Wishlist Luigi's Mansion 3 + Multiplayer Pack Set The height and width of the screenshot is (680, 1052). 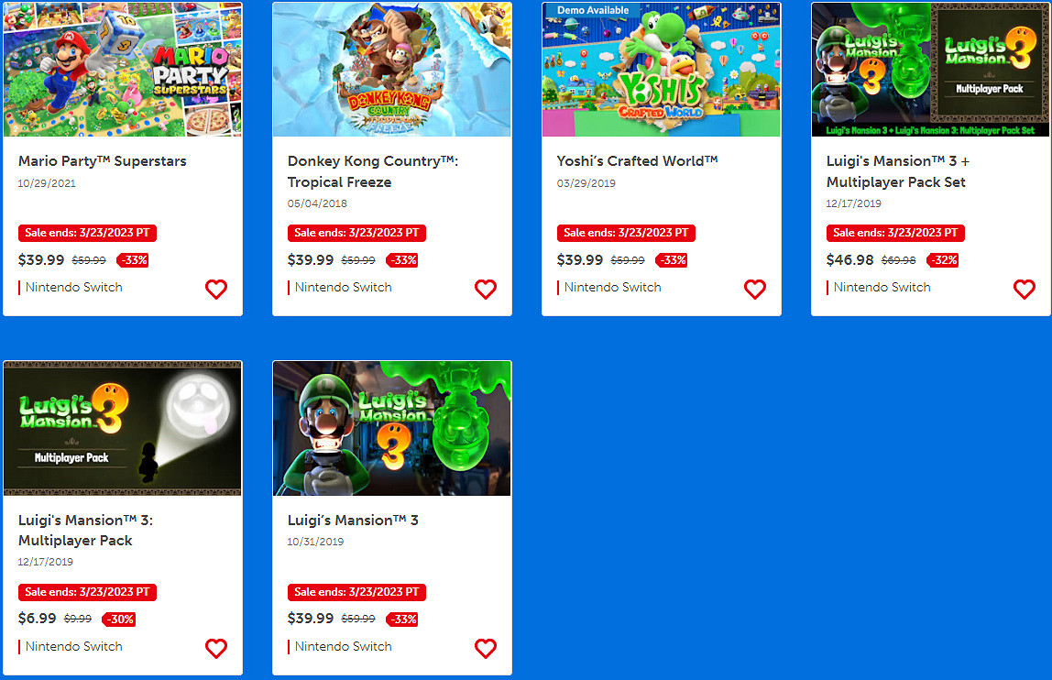coord(1025,290)
